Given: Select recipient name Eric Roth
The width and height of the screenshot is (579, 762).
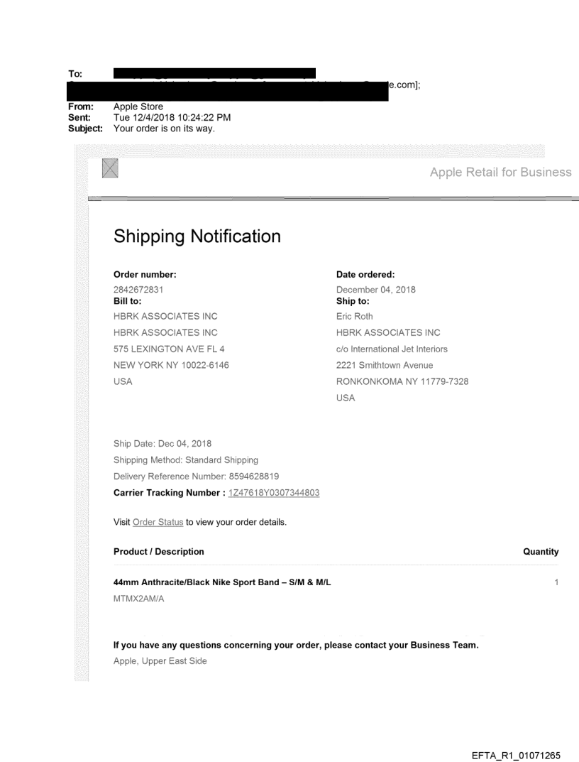Looking at the screenshot, I should click(354, 317).
